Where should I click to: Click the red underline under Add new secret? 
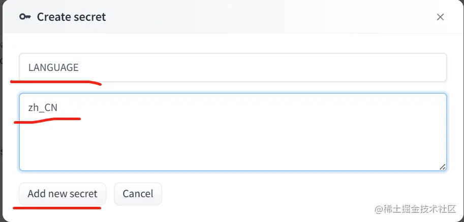click(x=57, y=207)
